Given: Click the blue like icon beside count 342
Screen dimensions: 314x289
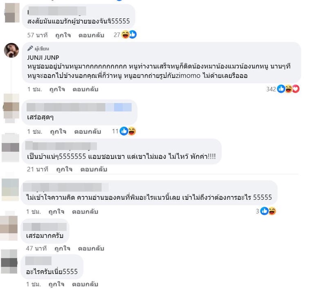Looking at the screenshot, I should 281,89.
